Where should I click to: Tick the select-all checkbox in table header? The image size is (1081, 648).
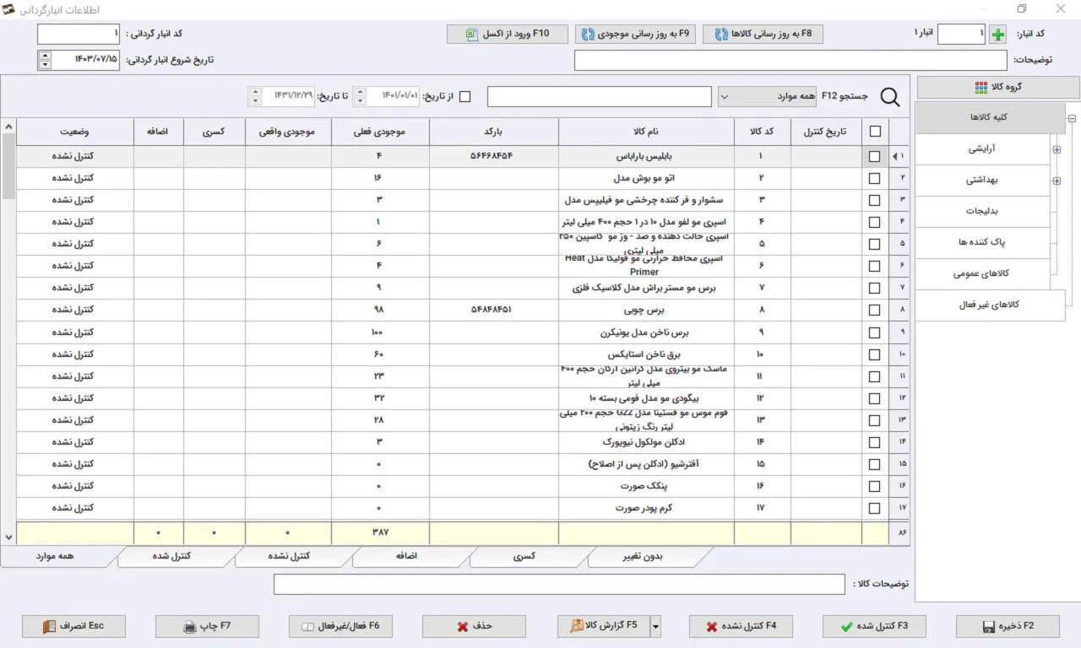(875, 132)
